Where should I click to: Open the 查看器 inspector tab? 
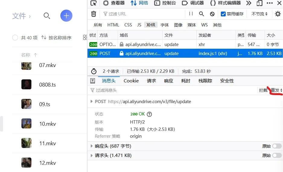coord(114,3)
